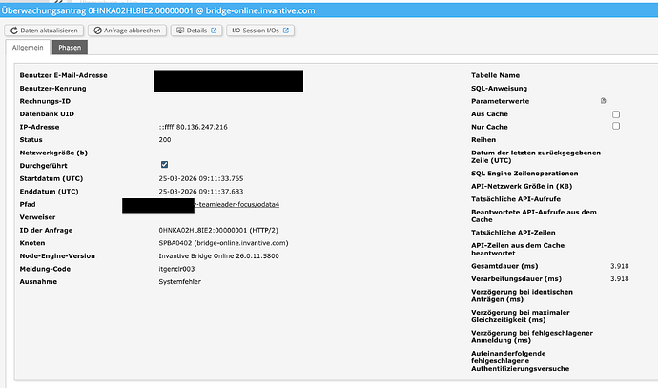Switch to the Phasen tab

(x=69, y=48)
